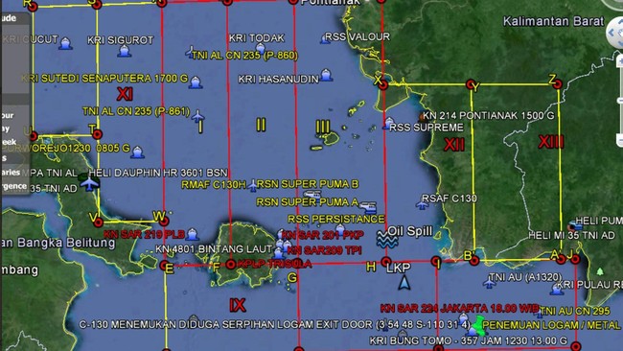623x351 pixels.
Task: Select the RMAF C130H airplane icon
Action: tap(253, 185)
